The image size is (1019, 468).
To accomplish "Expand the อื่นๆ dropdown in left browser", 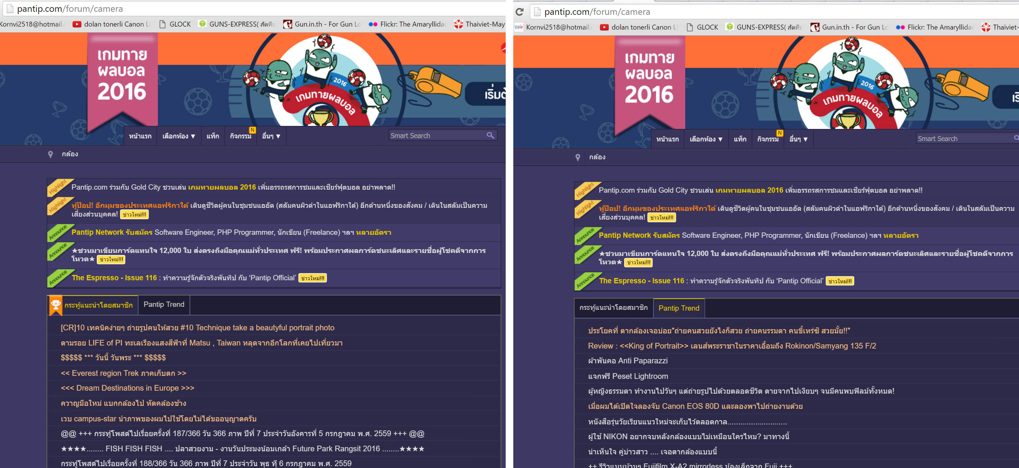I will 271,136.
